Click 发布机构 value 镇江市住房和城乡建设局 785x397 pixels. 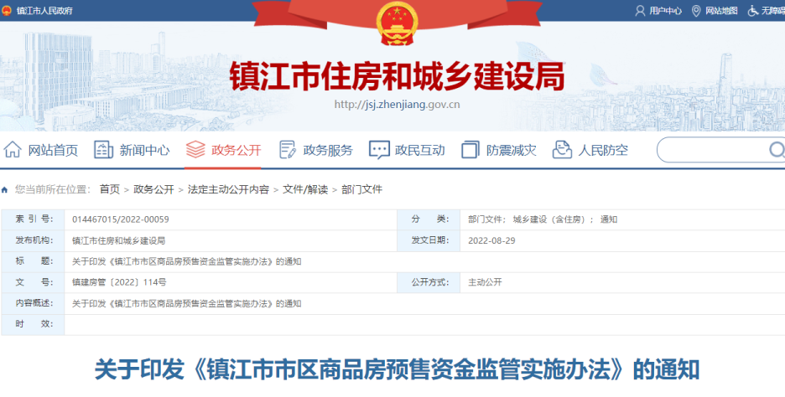[118, 240]
